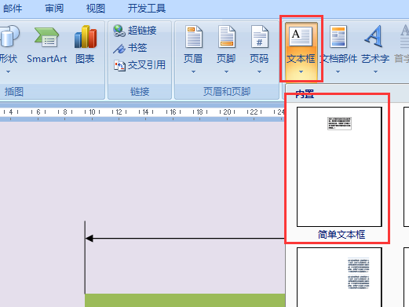Click the 艺术字 WordArt icon
The width and height of the screenshot is (409, 307).
point(374,36)
